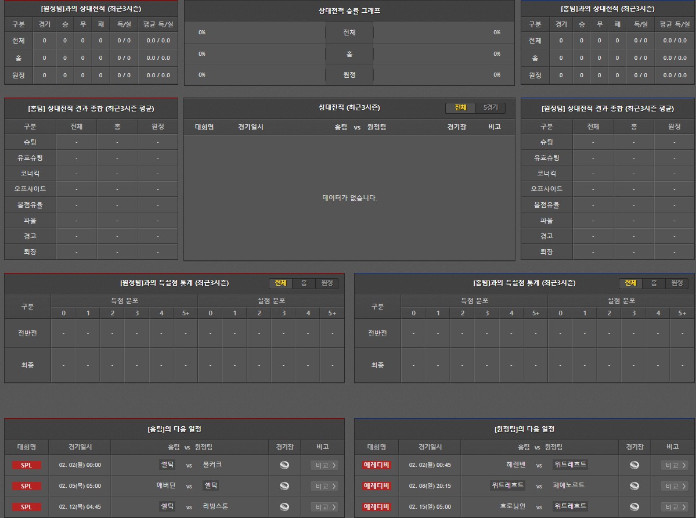Viewport: 696px width, 518px height.
Task: Open stadium icon for 셀틱 vs 폴커크 match
Action: pos(284,465)
